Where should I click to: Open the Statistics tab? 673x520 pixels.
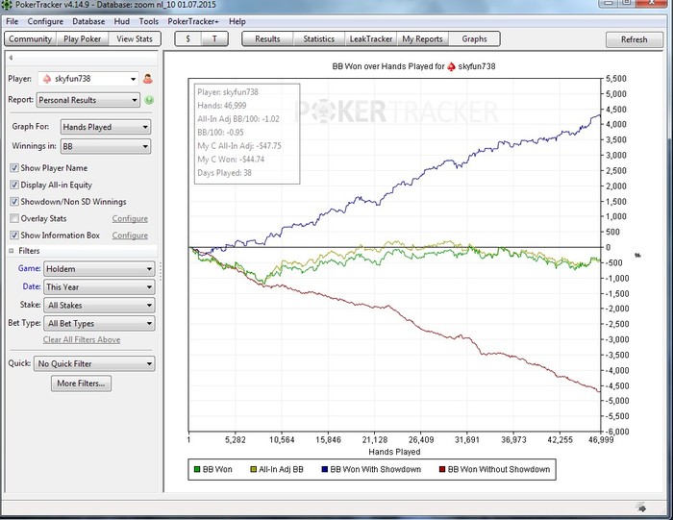(319, 39)
